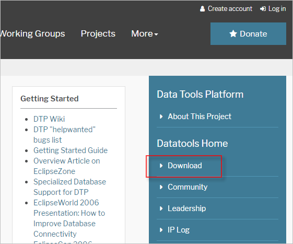The width and height of the screenshot is (293, 244).
Task: Open the Working Groups menu item
Action: [x=32, y=33]
